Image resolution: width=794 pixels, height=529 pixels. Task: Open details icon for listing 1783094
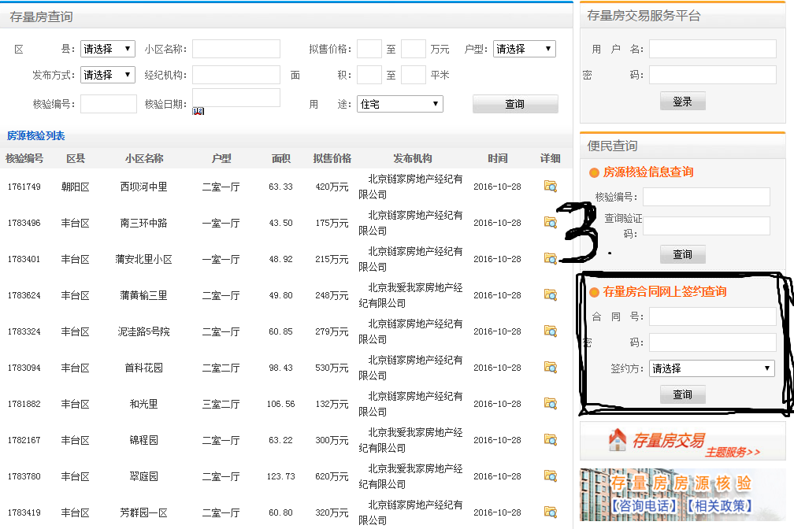coord(551,367)
